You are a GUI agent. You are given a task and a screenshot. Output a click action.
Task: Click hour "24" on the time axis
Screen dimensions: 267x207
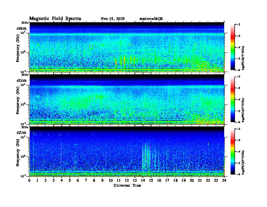[x=224, y=181]
